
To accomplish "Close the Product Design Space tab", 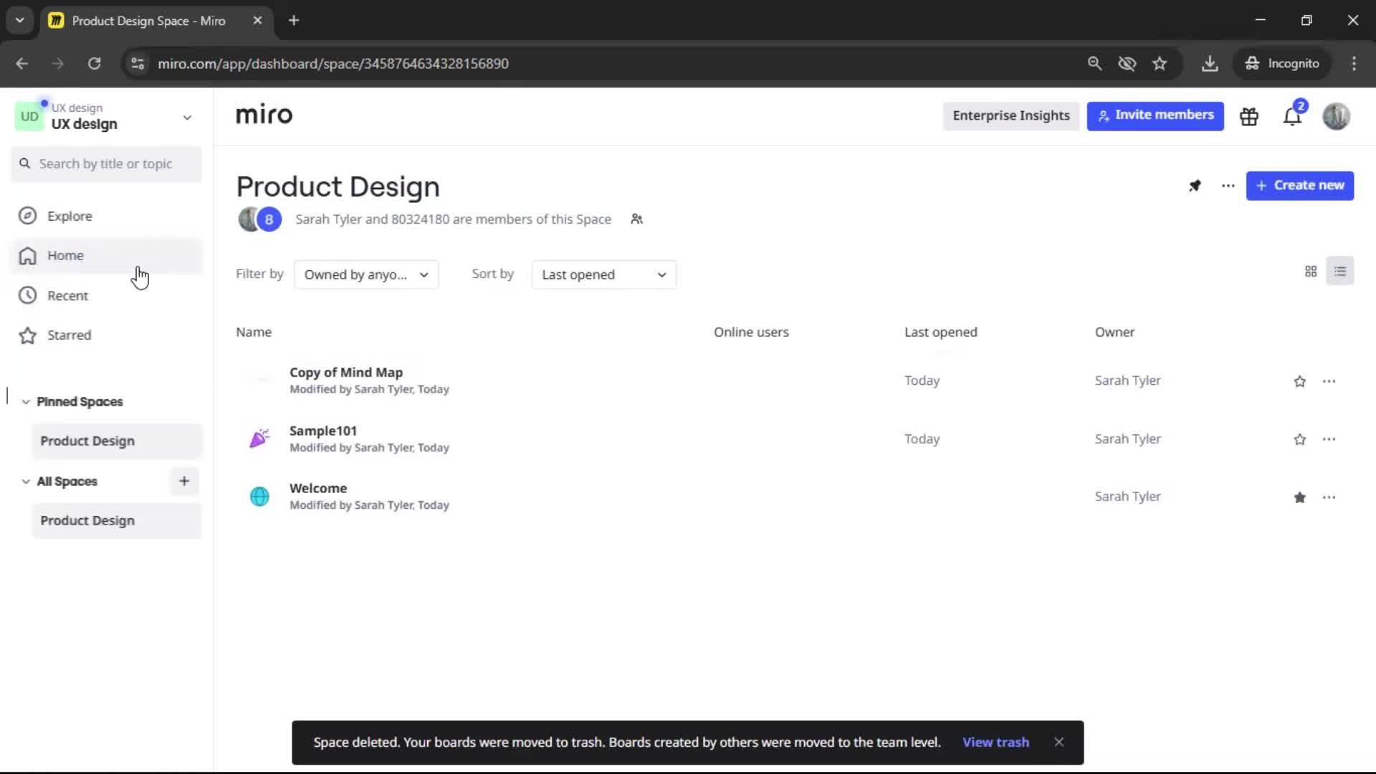I will (257, 21).
